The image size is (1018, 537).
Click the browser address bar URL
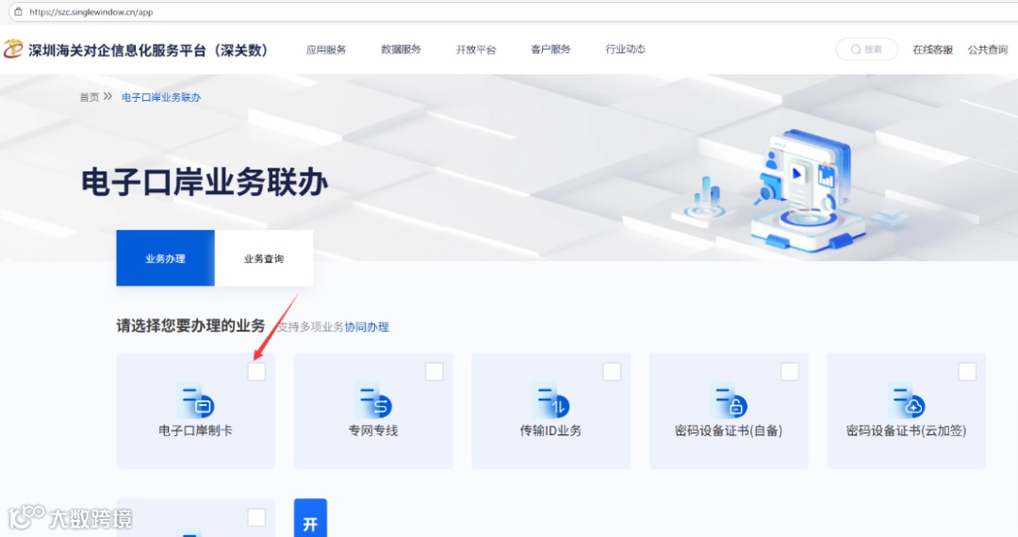click(91, 11)
